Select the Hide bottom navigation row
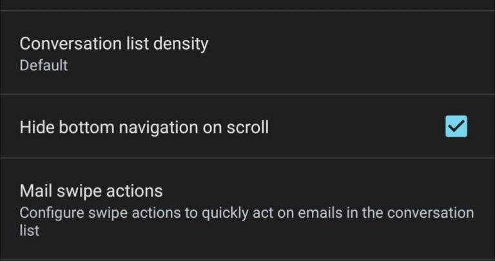The width and height of the screenshot is (495, 261). pos(247,127)
